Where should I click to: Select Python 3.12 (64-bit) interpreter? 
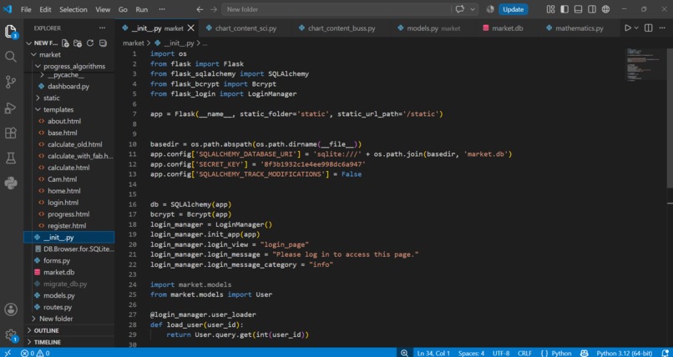[x=624, y=353]
